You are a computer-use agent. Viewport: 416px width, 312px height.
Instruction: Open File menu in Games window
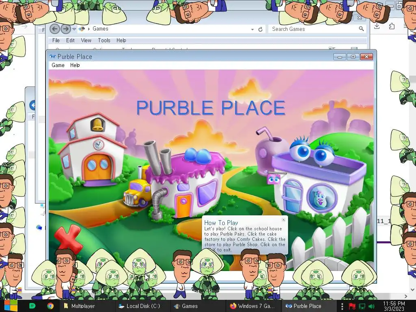[x=56, y=40]
